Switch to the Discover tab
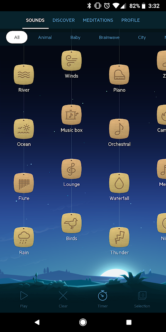Viewport: 166px width, 332px height. (x=63, y=20)
